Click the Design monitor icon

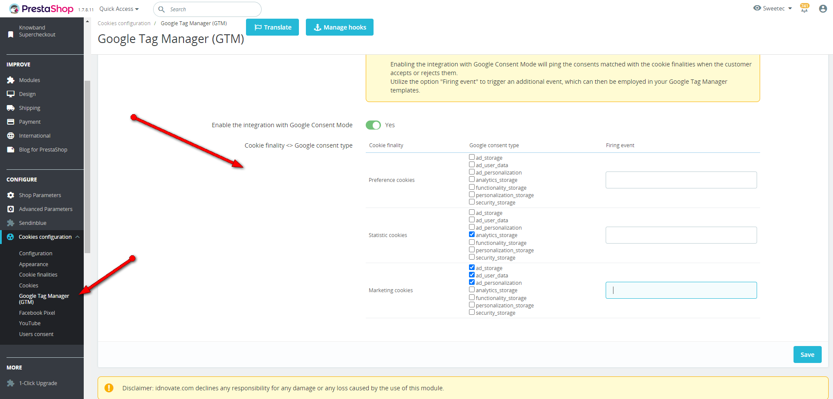click(11, 94)
